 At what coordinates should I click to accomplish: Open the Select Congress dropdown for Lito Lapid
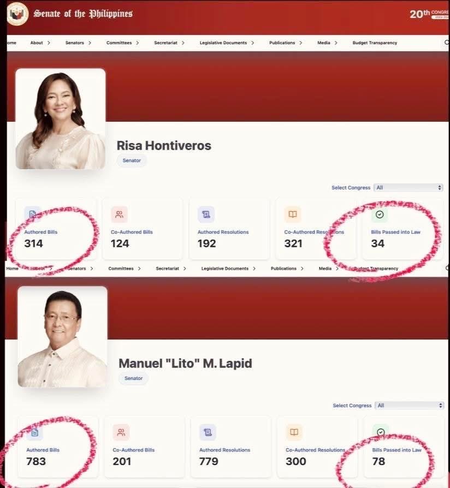409,406
